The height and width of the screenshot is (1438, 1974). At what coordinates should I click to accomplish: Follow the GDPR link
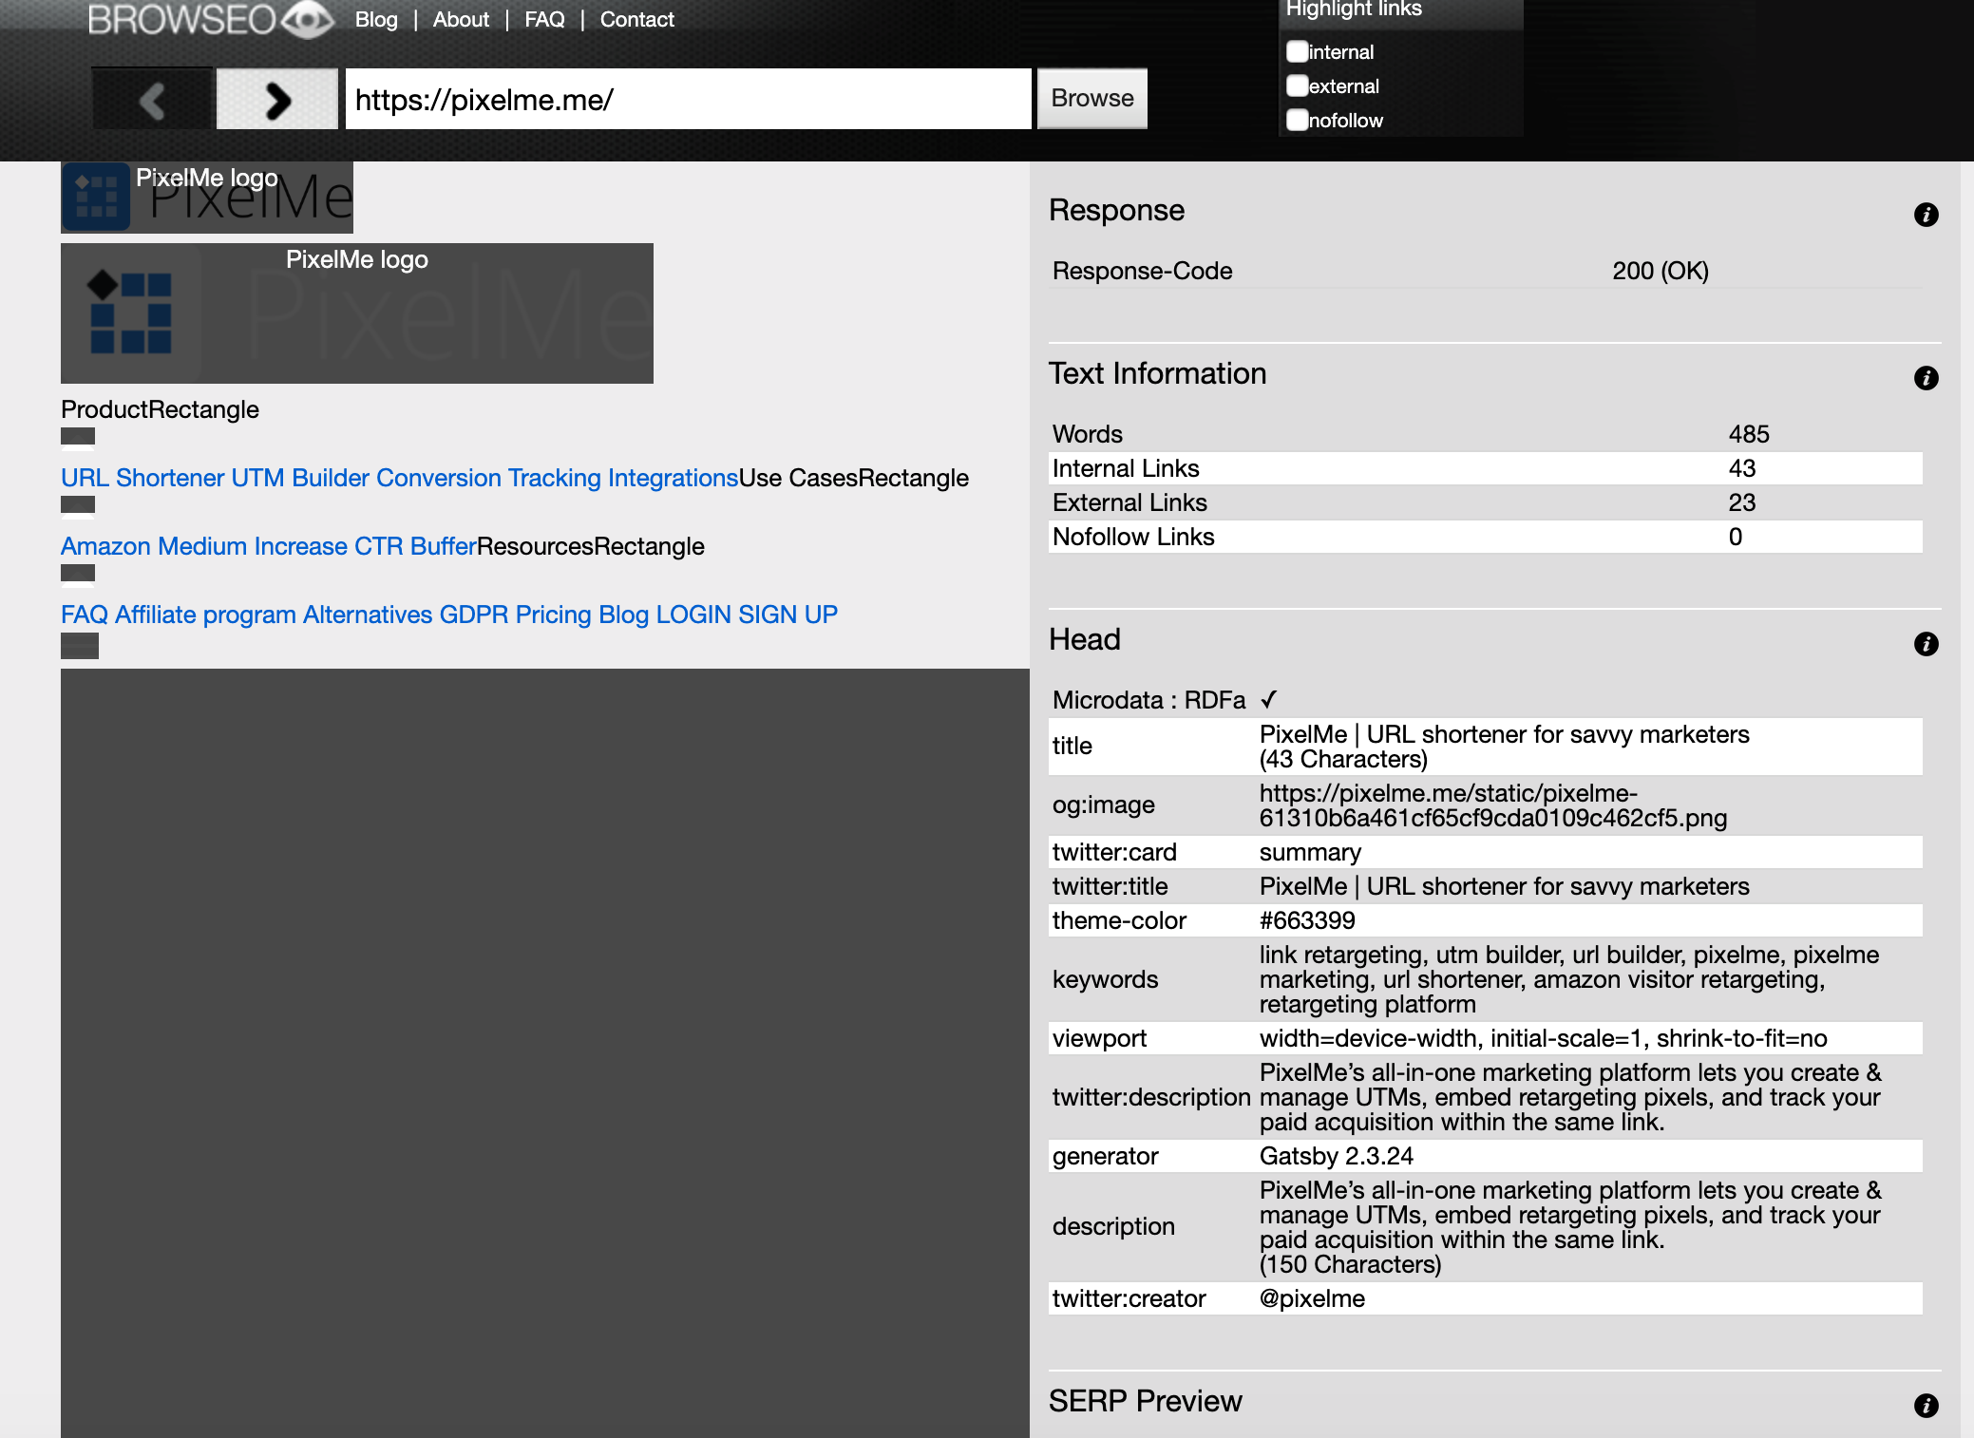coord(474,615)
